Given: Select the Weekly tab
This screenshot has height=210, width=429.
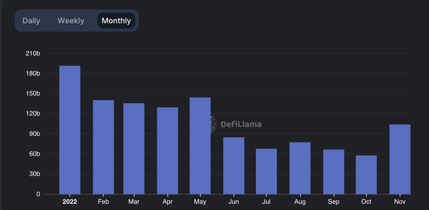Looking at the screenshot, I should (71, 20).
